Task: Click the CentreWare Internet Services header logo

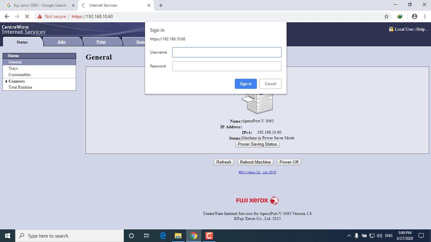Action: (23, 29)
